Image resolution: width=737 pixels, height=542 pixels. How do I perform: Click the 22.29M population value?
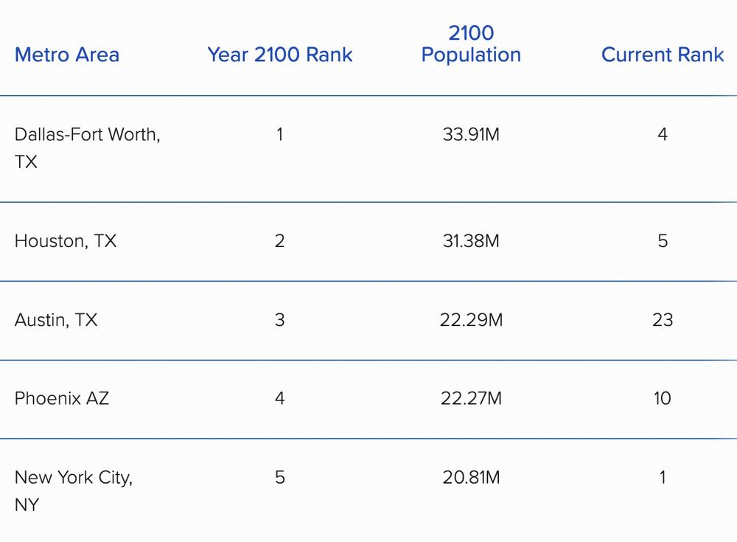pos(471,320)
